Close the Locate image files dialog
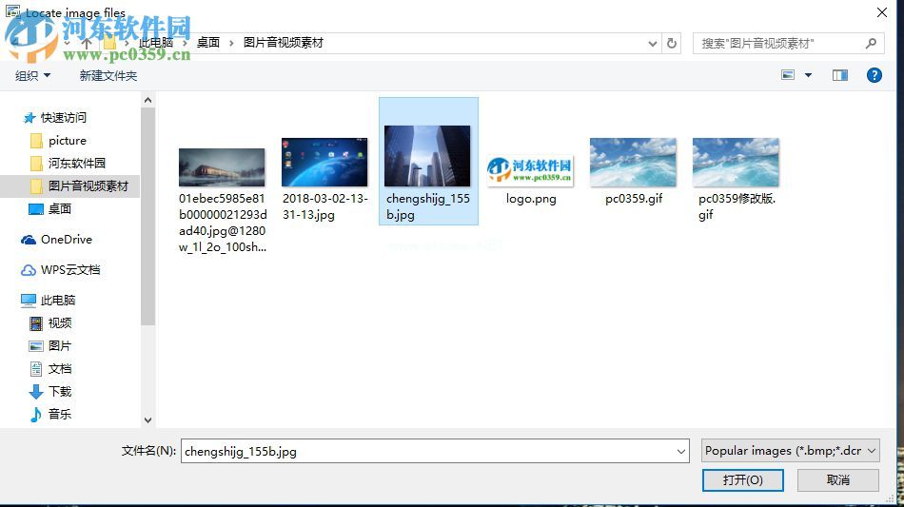 [881, 12]
